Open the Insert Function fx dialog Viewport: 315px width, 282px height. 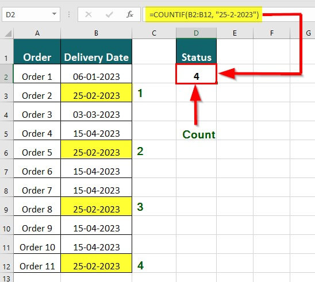coord(130,14)
